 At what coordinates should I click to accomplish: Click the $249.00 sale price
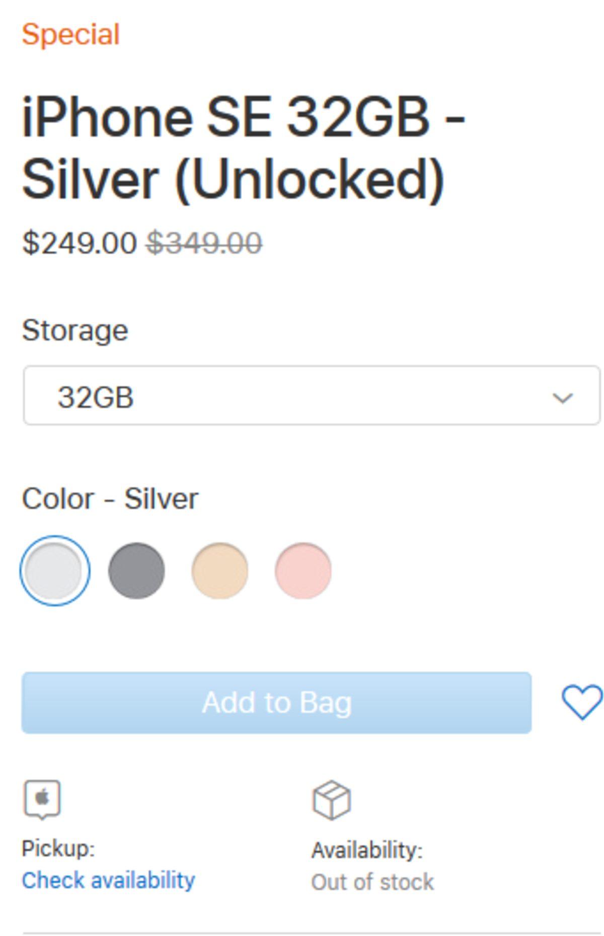[80, 243]
